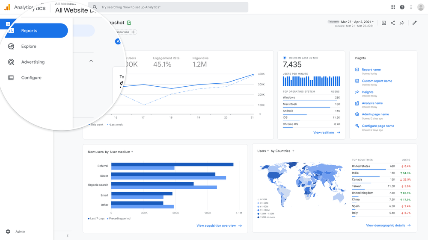
Task: Select the Reports menu item
Action: (29, 31)
